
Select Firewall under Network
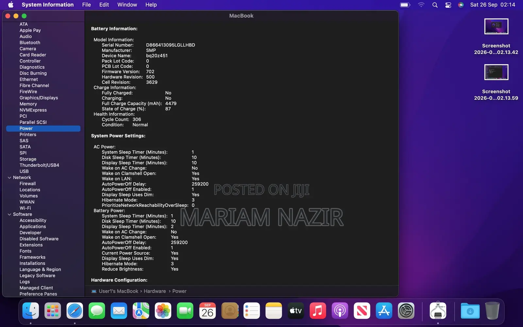pyautogui.click(x=28, y=184)
